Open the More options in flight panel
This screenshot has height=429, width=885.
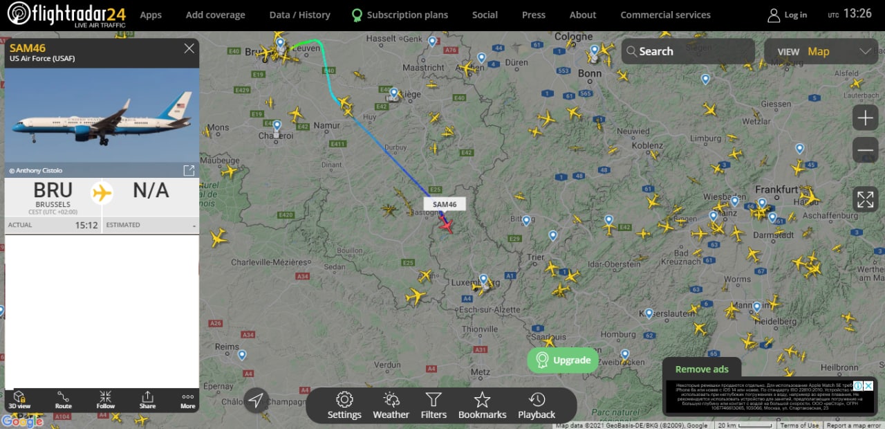pyautogui.click(x=188, y=400)
